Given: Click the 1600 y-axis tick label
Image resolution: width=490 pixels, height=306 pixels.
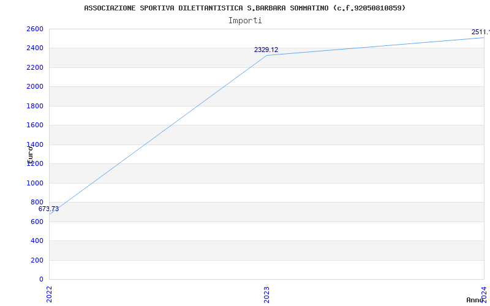Looking at the screenshot, I should [35, 125].
